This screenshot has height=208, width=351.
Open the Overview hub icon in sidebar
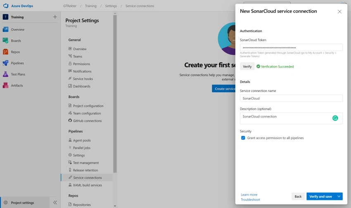6,29
